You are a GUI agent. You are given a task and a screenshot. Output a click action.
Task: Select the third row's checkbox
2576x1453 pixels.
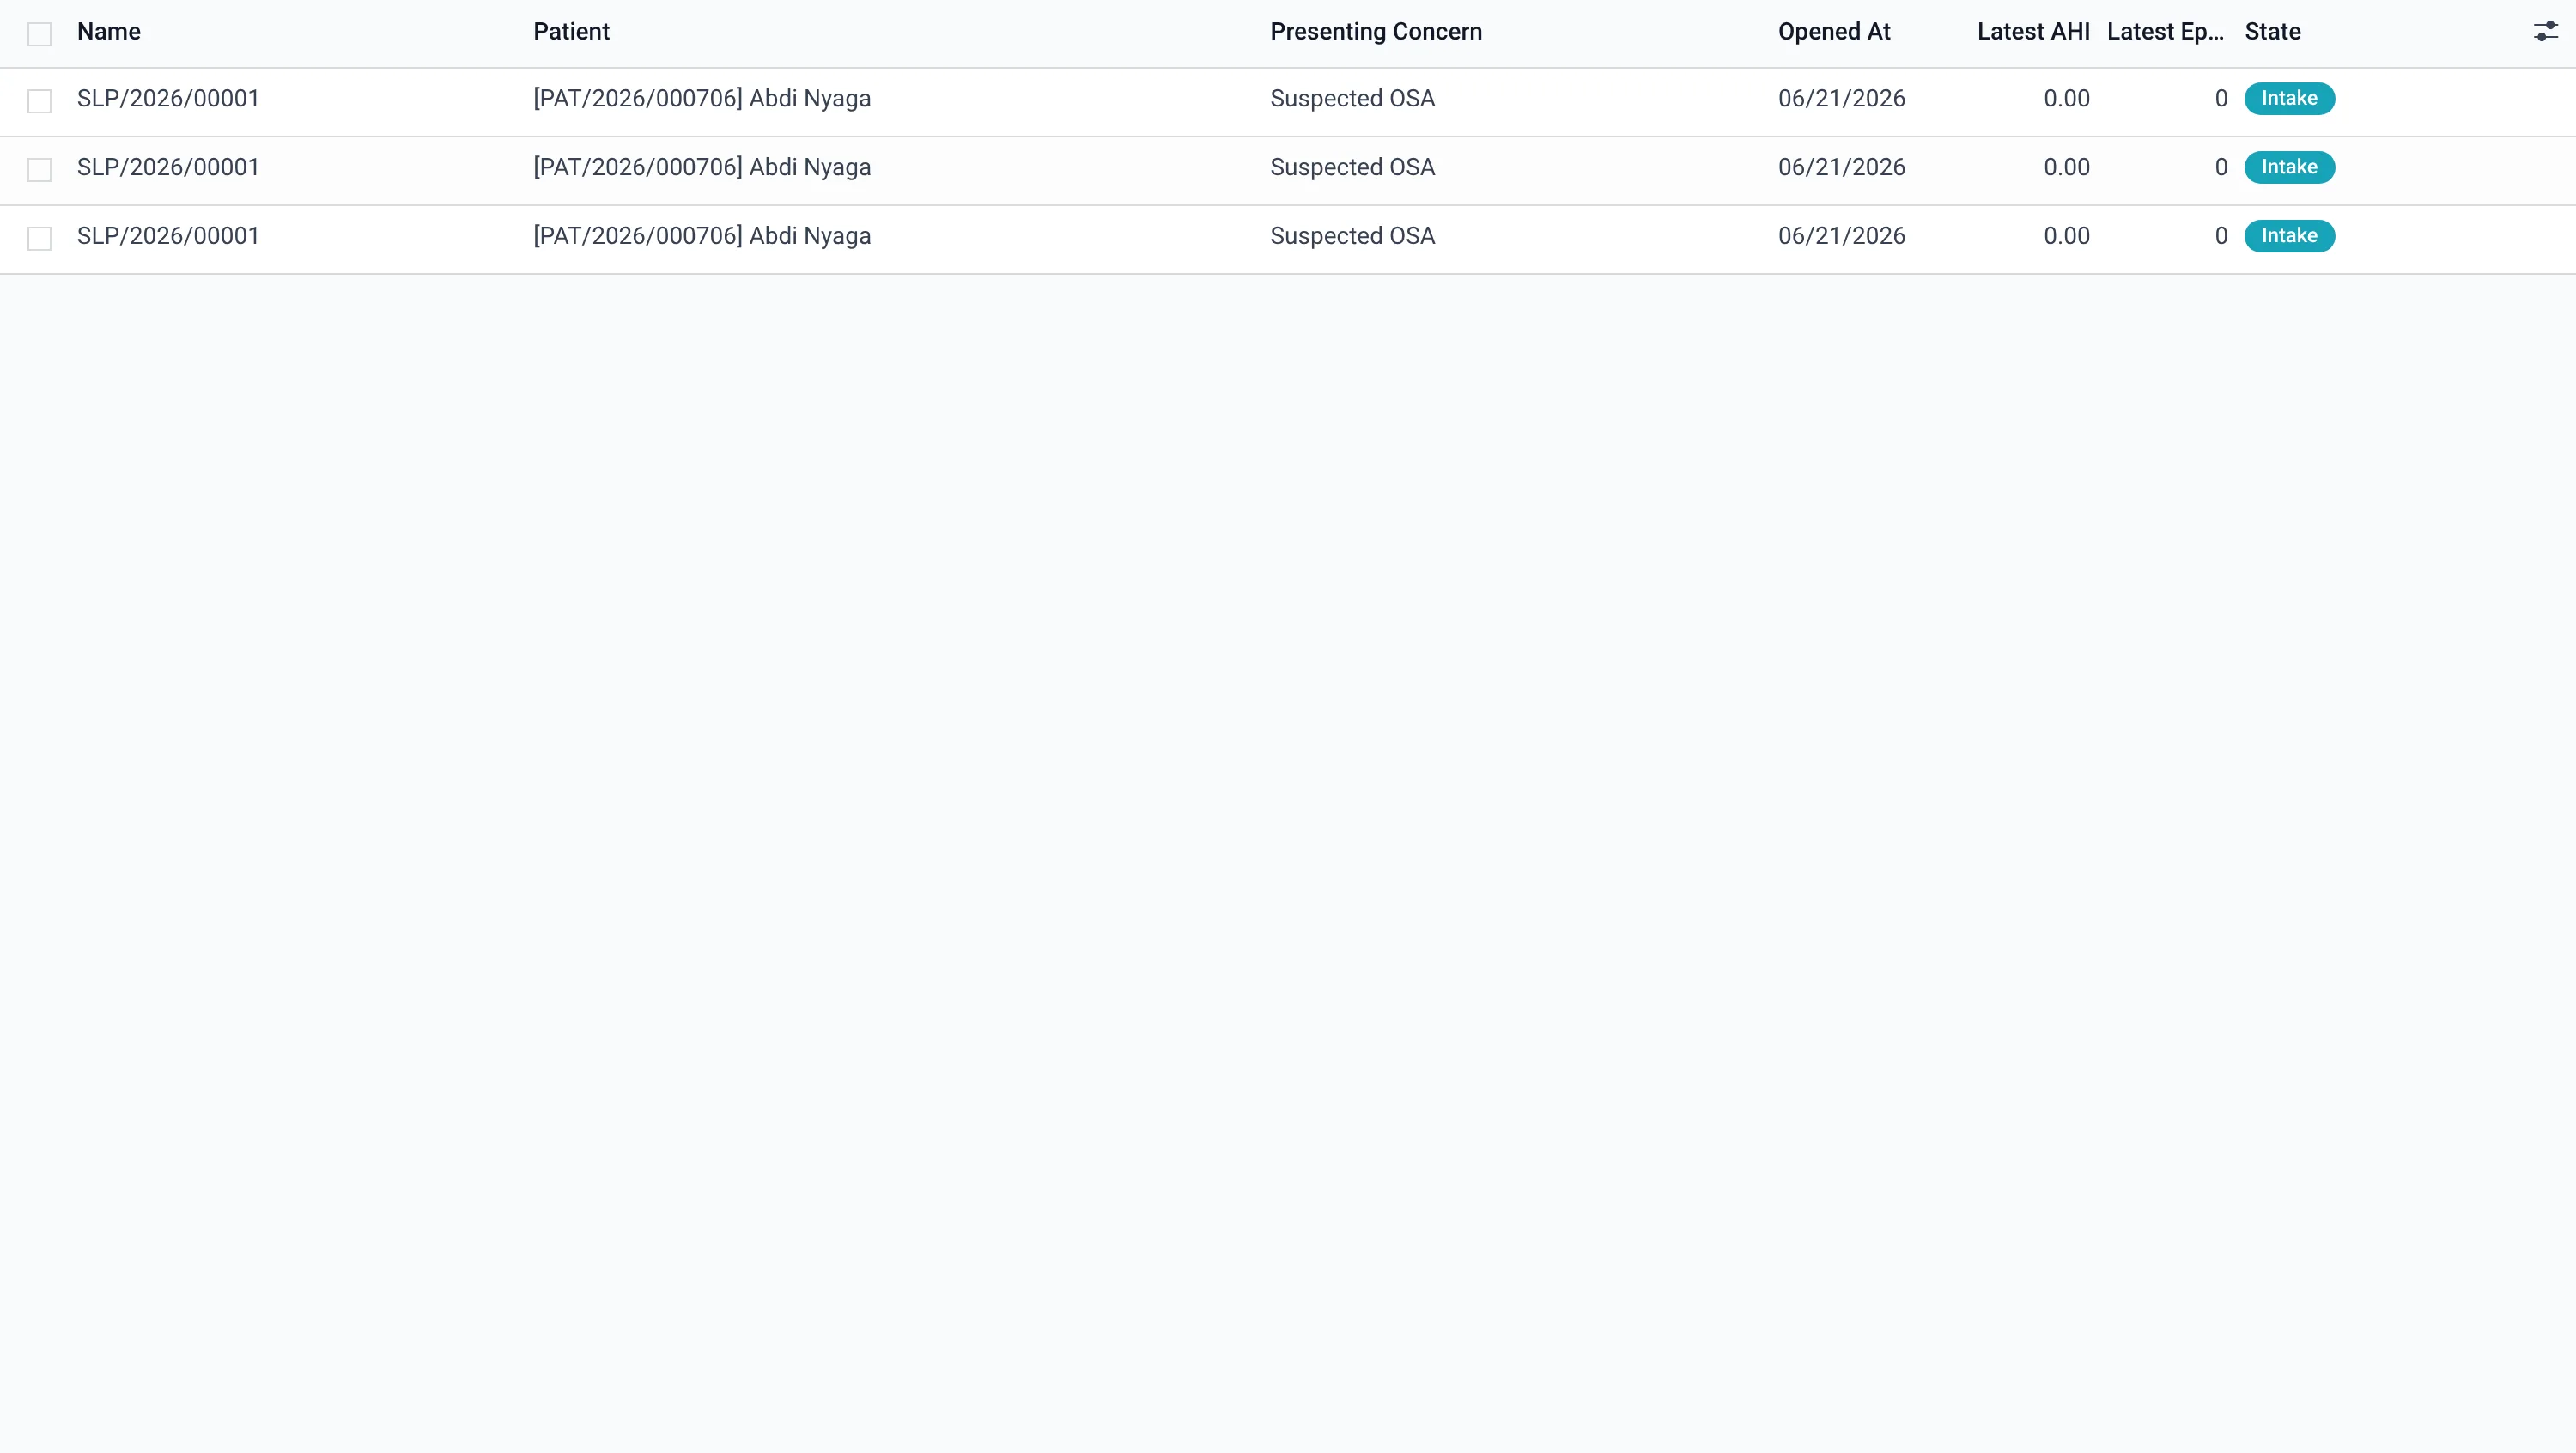39,238
